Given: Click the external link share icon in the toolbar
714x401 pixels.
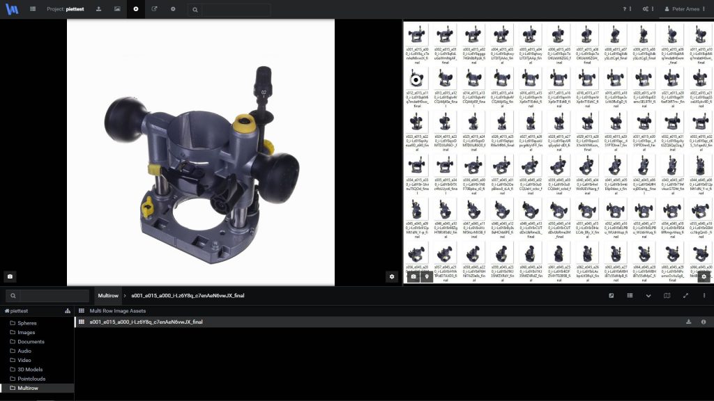Looking at the screenshot, I should tap(154, 9).
